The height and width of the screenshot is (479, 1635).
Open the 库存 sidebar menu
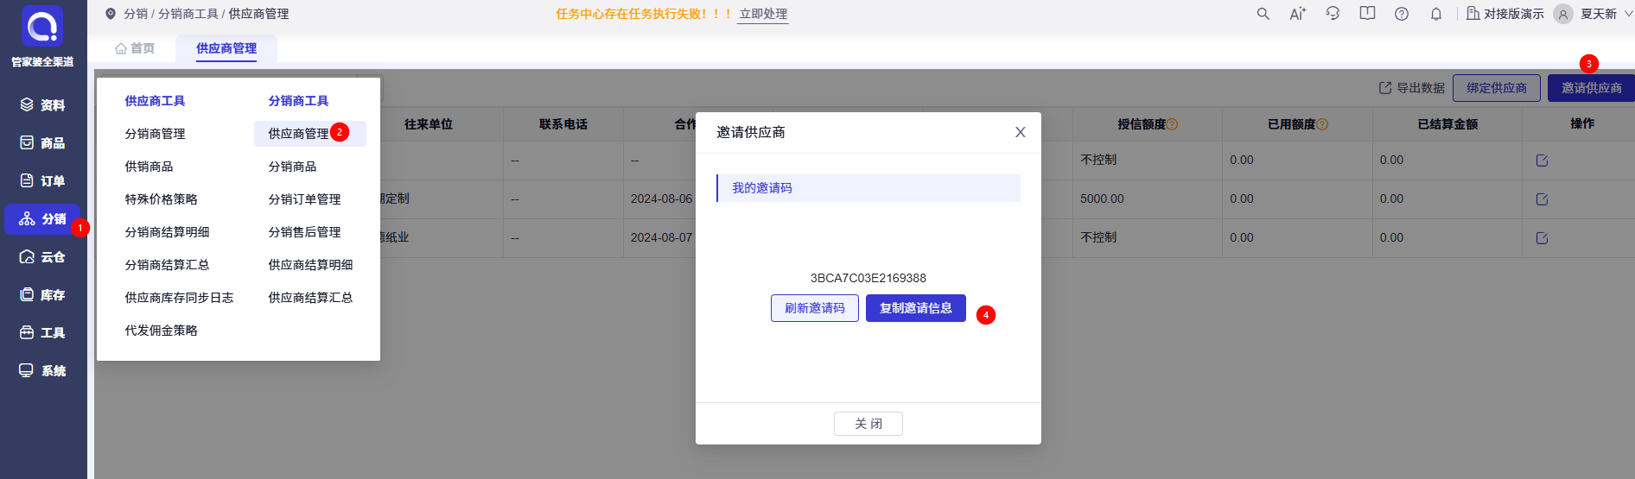click(x=43, y=295)
